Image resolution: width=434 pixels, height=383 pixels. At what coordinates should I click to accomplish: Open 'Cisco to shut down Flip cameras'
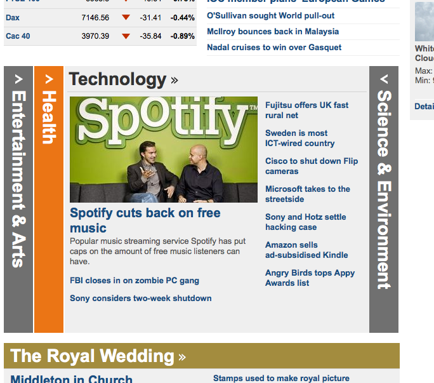point(312,166)
